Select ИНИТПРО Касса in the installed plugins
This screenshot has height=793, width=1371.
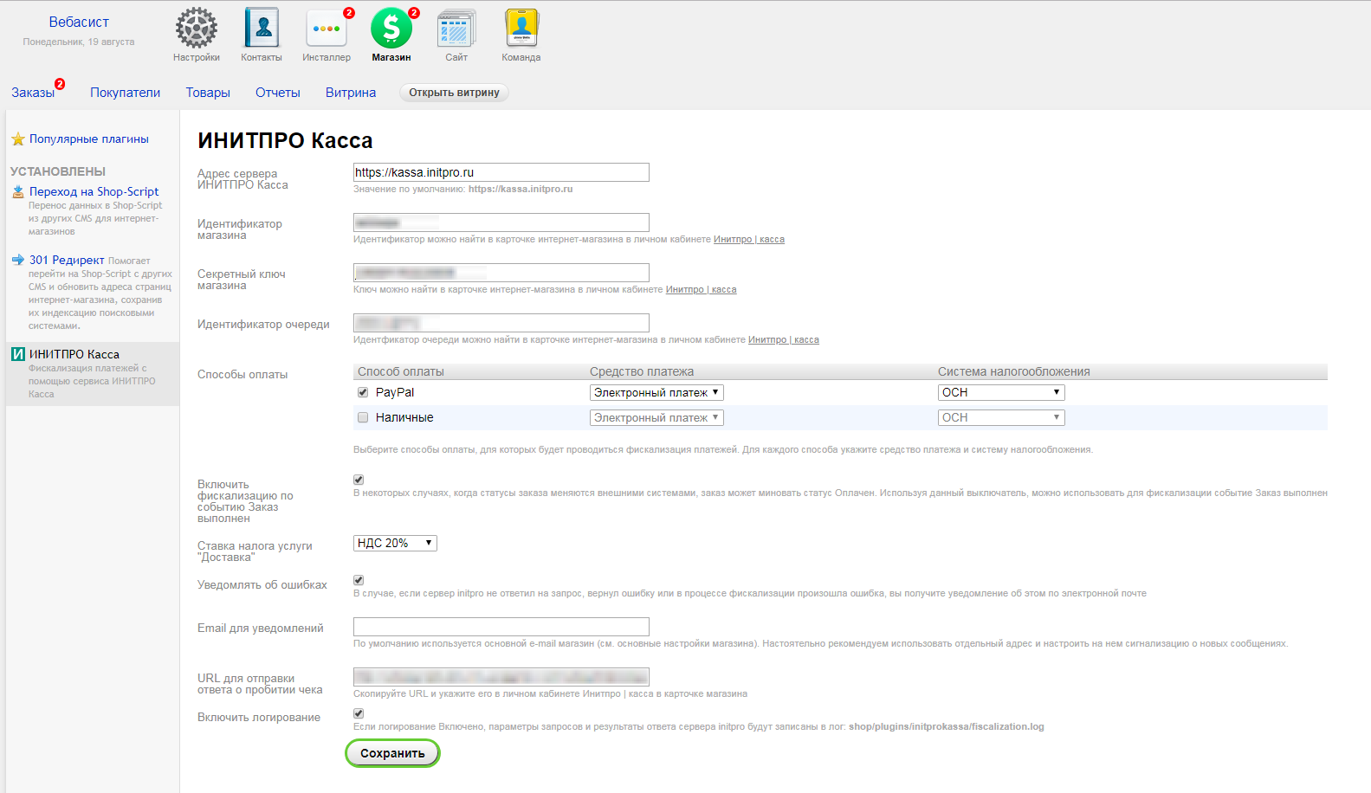pyautogui.click(x=93, y=373)
